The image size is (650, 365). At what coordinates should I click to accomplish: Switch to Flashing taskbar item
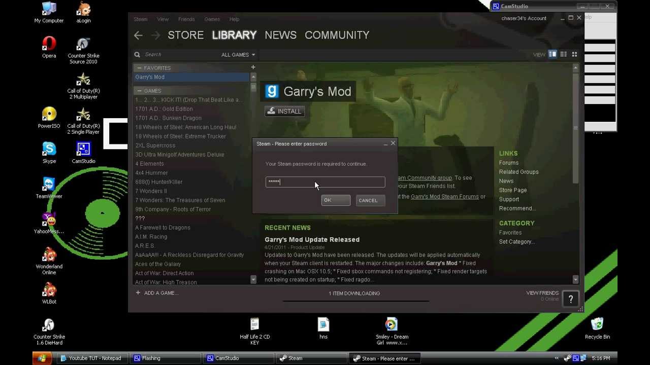click(165, 358)
